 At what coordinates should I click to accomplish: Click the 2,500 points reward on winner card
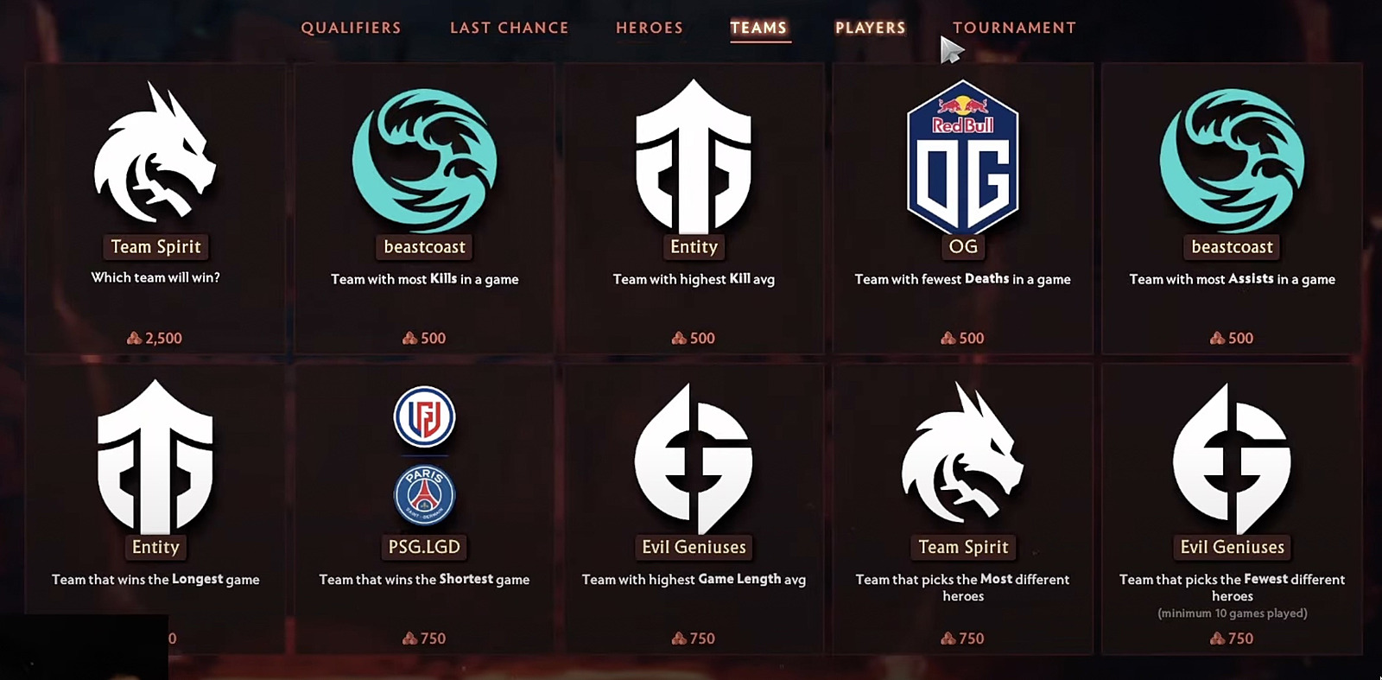pyautogui.click(x=155, y=338)
